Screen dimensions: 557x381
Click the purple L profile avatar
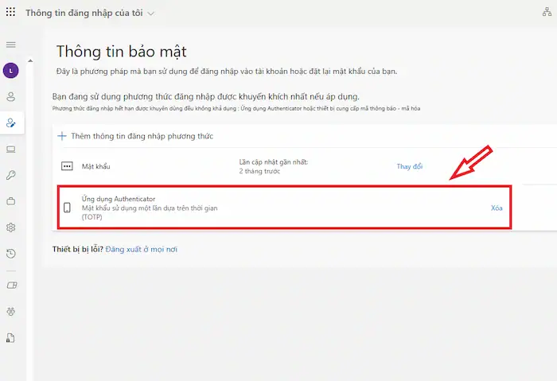click(11, 71)
